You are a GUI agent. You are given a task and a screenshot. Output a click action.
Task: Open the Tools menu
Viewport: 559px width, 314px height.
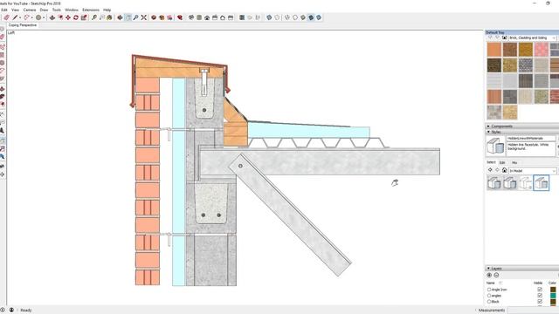click(x=57, y=10)
